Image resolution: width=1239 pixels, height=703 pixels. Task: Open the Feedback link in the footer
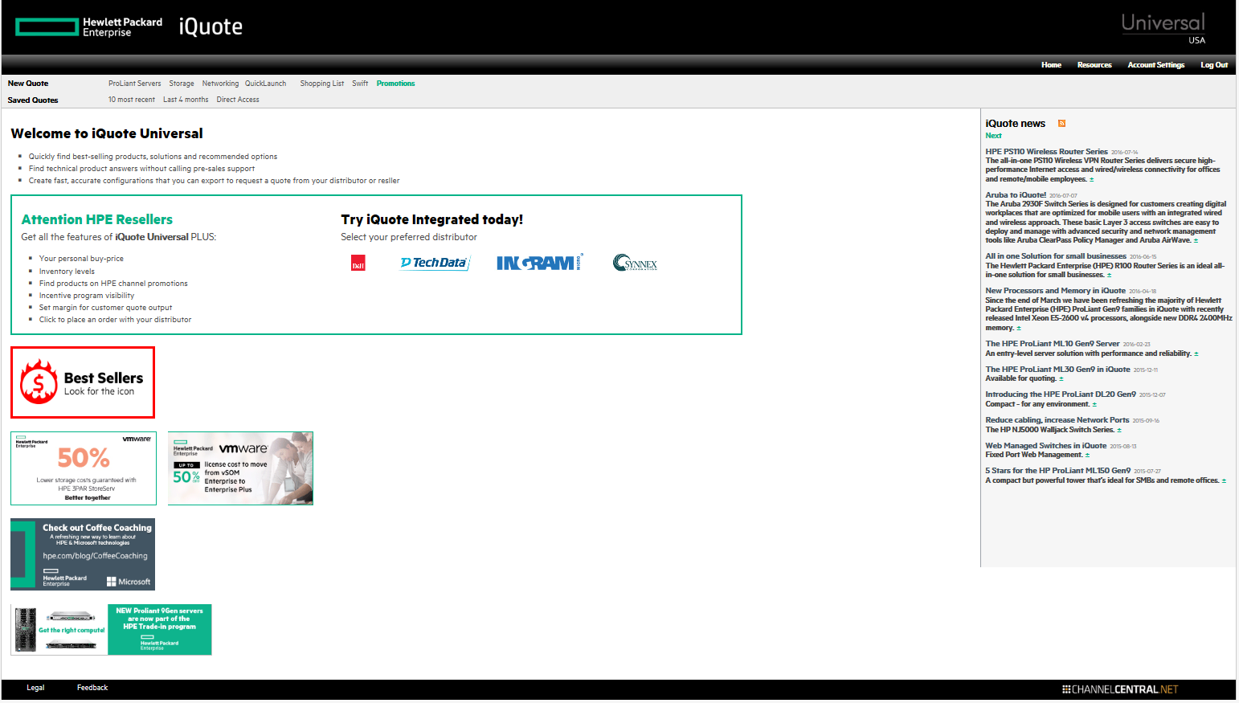point(92,687)
